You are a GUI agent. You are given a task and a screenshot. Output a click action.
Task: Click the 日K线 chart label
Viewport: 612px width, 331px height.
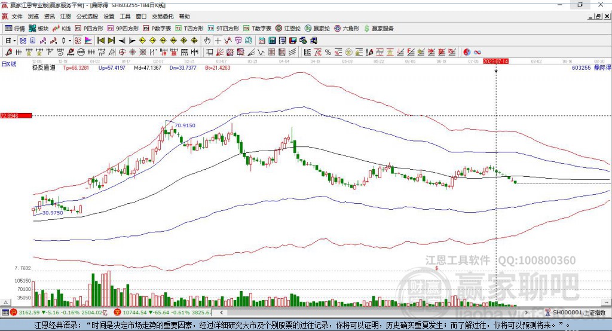(x=8, y=64)
